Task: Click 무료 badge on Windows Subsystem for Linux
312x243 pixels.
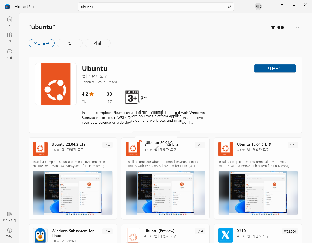Action: point(107,231)
